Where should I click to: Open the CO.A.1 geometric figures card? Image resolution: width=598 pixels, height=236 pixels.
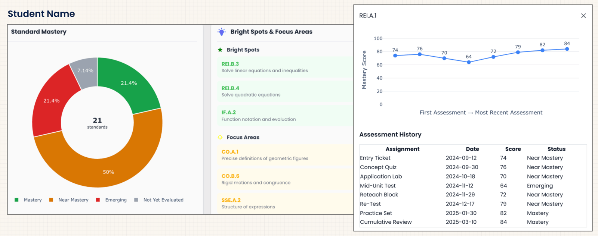[285, 155]
